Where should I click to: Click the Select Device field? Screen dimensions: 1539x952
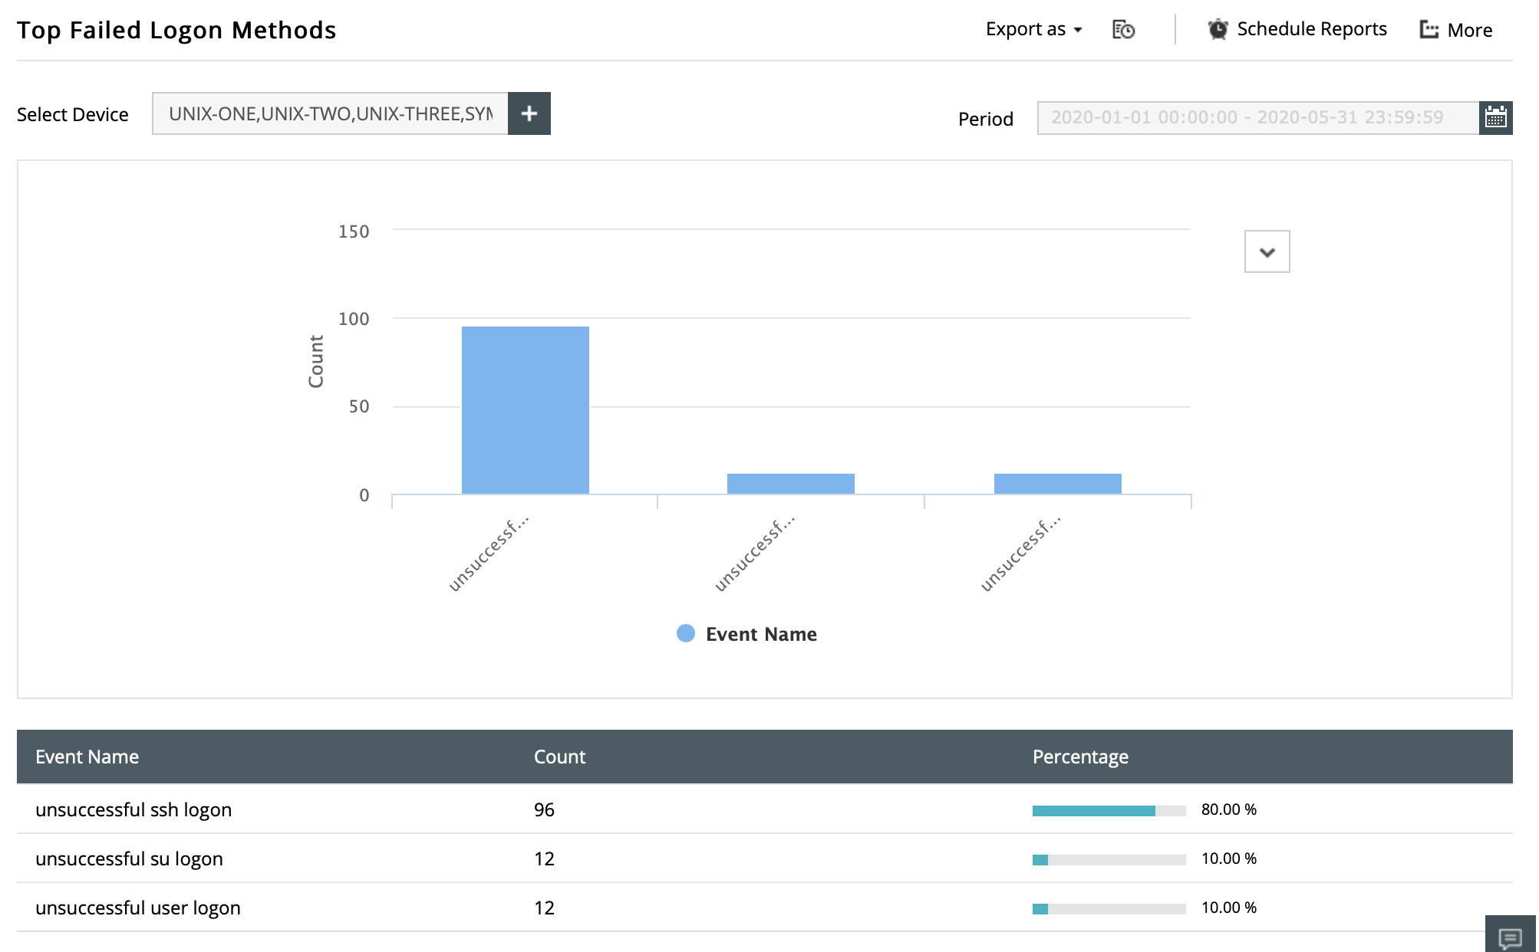(330, 113)
